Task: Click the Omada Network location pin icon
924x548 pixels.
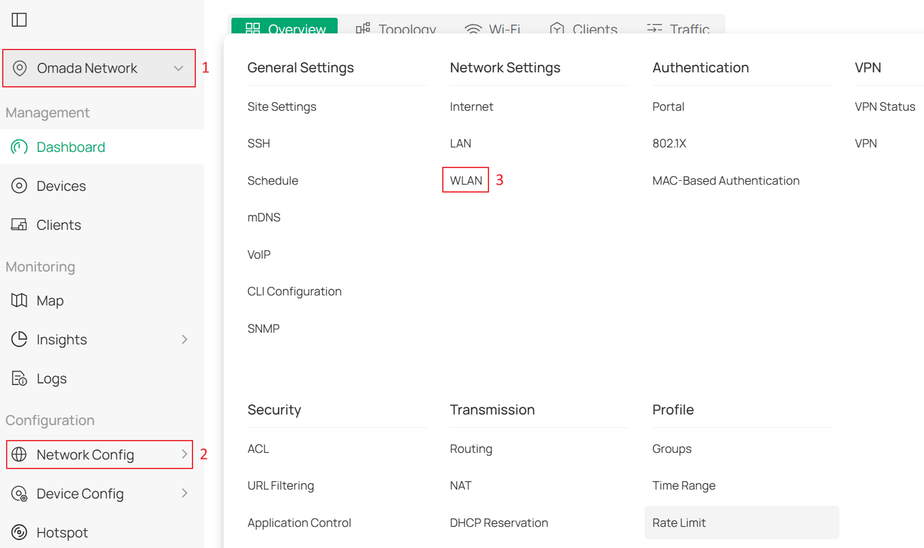Action: [x=20, y=68]
